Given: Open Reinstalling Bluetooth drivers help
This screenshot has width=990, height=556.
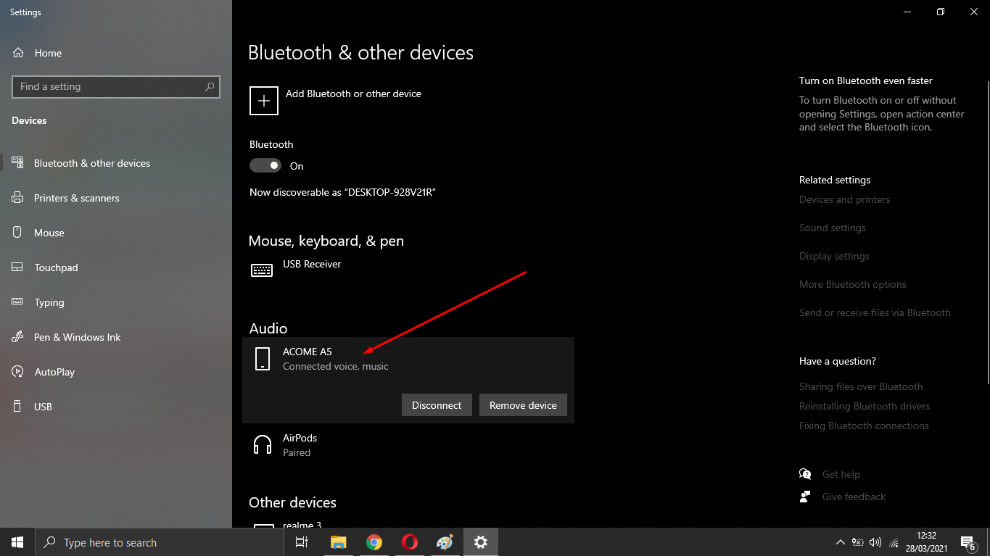Looking at the screenshot, I should (x=865, y=406).
